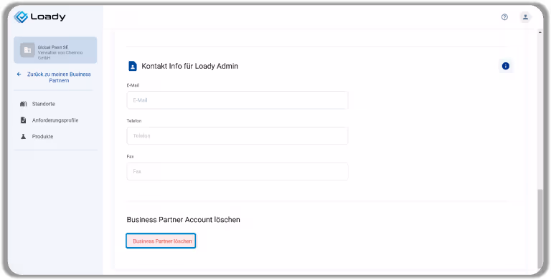Image resolution: width=551 pixels, height=280 pixels.
Task: Open Standorte in the sidebar
Action: (x=44, y=104)
